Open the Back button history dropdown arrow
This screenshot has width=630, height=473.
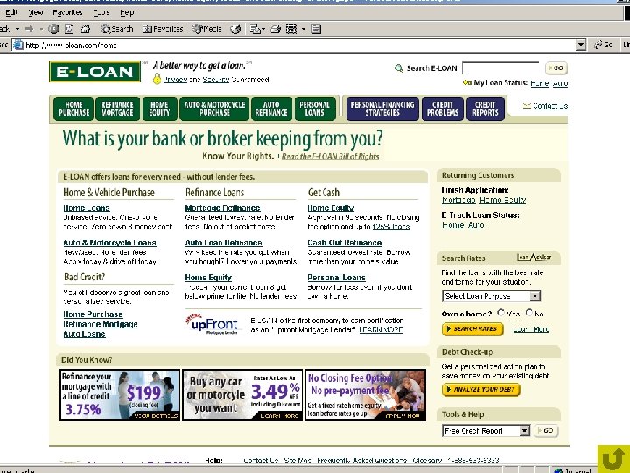[17, 29]
